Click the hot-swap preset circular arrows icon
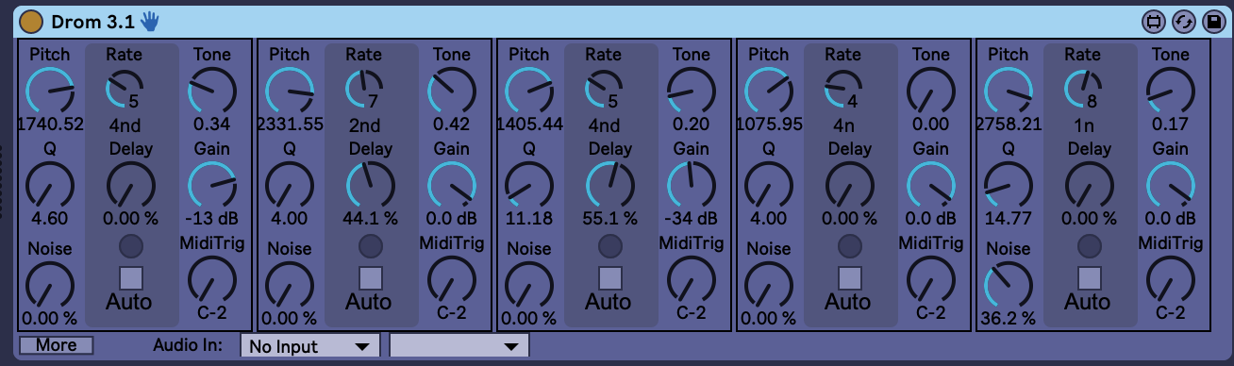The image size is (1234, 366). [1183, 21]
